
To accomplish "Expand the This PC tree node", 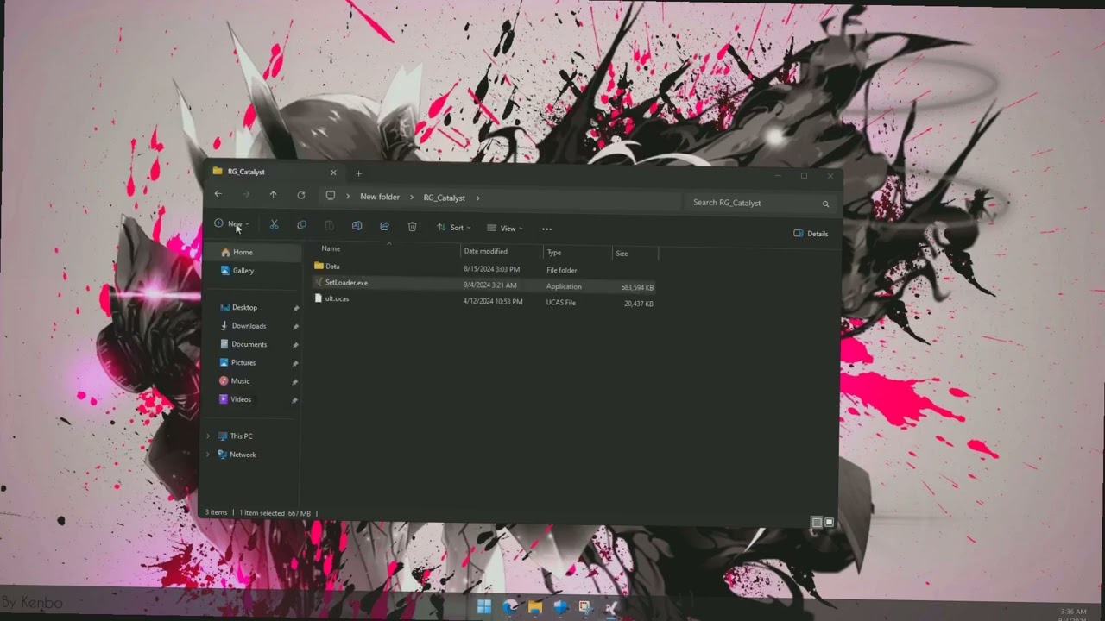I will (x=208, y=436).
